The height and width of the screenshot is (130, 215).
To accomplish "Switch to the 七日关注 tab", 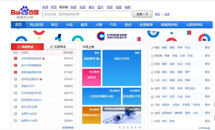I will click(60, 47).
